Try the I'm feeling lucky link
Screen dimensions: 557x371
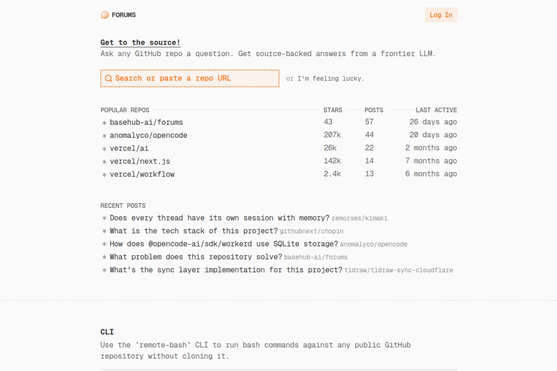331,79
